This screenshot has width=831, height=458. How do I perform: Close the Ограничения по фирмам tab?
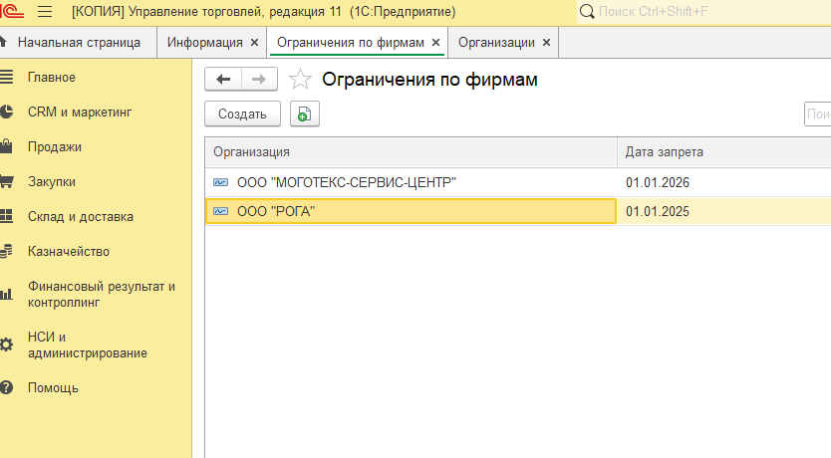[x=435, y=43]
